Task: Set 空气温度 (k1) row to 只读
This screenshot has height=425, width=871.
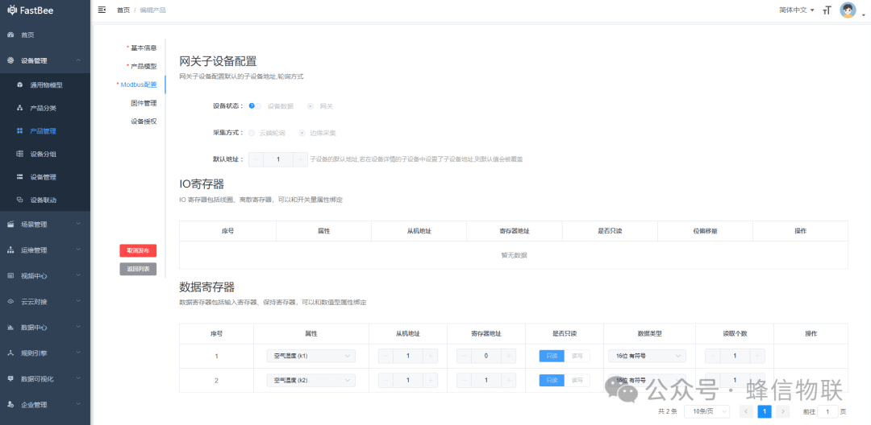Action: (552, 356)
